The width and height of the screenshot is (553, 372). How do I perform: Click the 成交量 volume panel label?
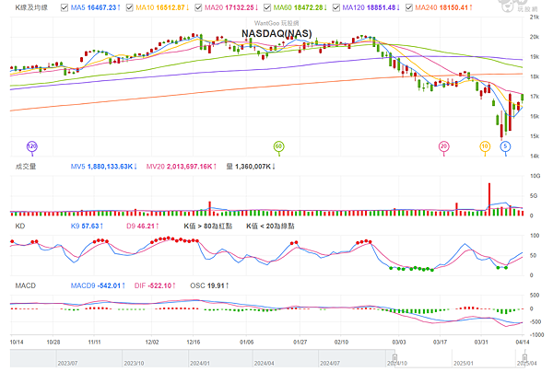point(26,167)
